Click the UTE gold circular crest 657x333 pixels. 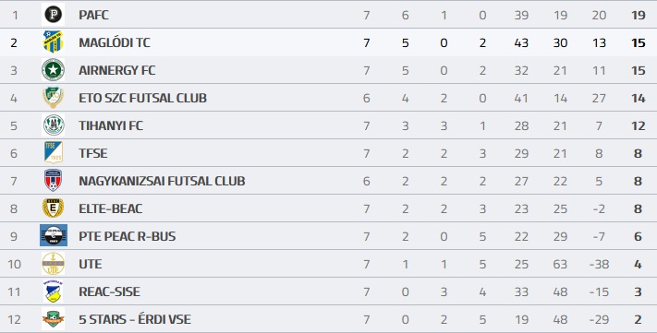(x=54, y=264)
